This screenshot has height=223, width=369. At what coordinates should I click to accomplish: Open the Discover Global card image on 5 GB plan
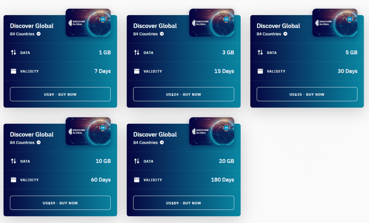335,23
